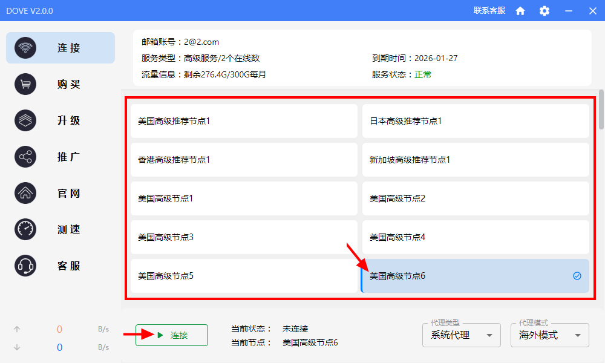The image size is (605, 363).
Task: Click the Wi-Fi connect icon in sidebar
Action: (25, 48)
